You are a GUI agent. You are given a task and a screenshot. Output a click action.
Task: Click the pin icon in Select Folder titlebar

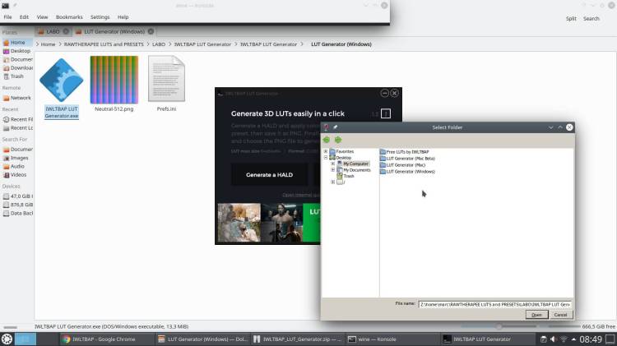point(336,127)
